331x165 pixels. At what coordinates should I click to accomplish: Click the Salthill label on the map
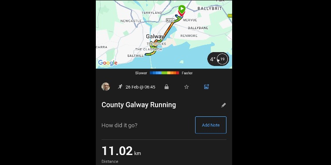[x=135, y=56]
